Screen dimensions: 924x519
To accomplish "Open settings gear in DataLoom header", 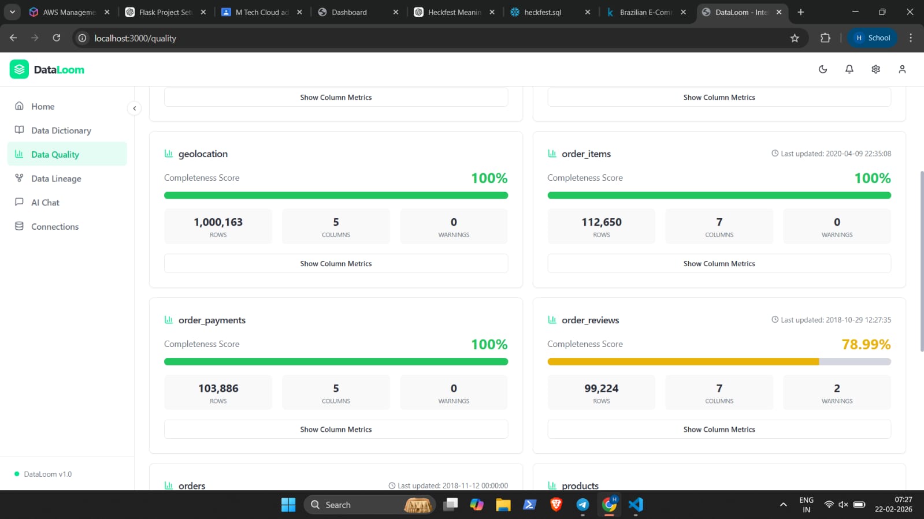I will [876, 69].
